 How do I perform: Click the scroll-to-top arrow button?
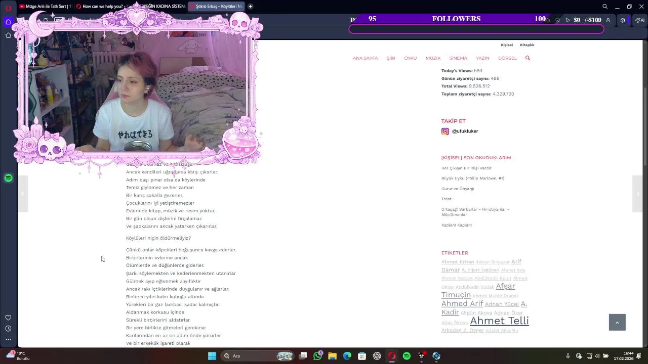617,322
